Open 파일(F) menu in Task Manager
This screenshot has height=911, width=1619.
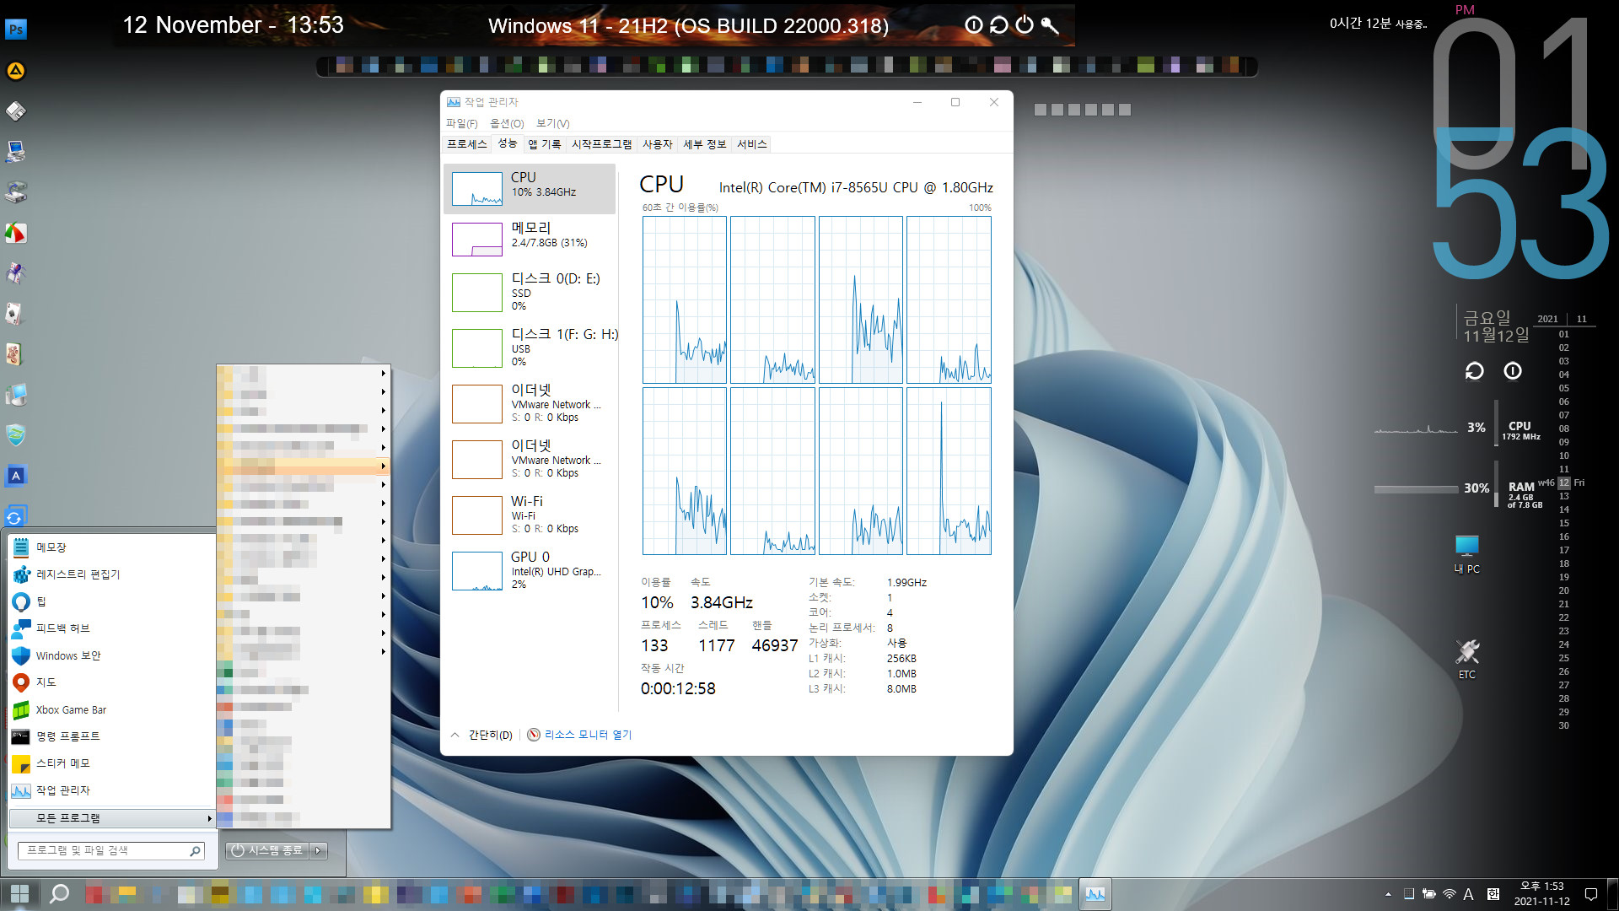[x=461, y=124]
